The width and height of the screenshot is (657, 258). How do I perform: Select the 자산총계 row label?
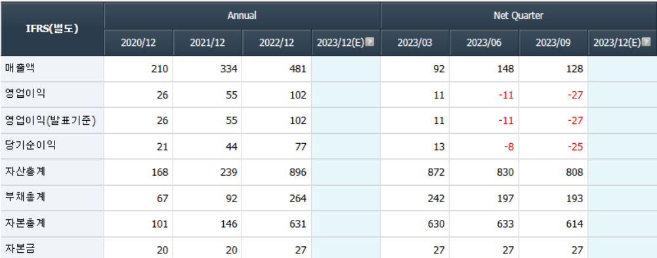pos(25,172)
